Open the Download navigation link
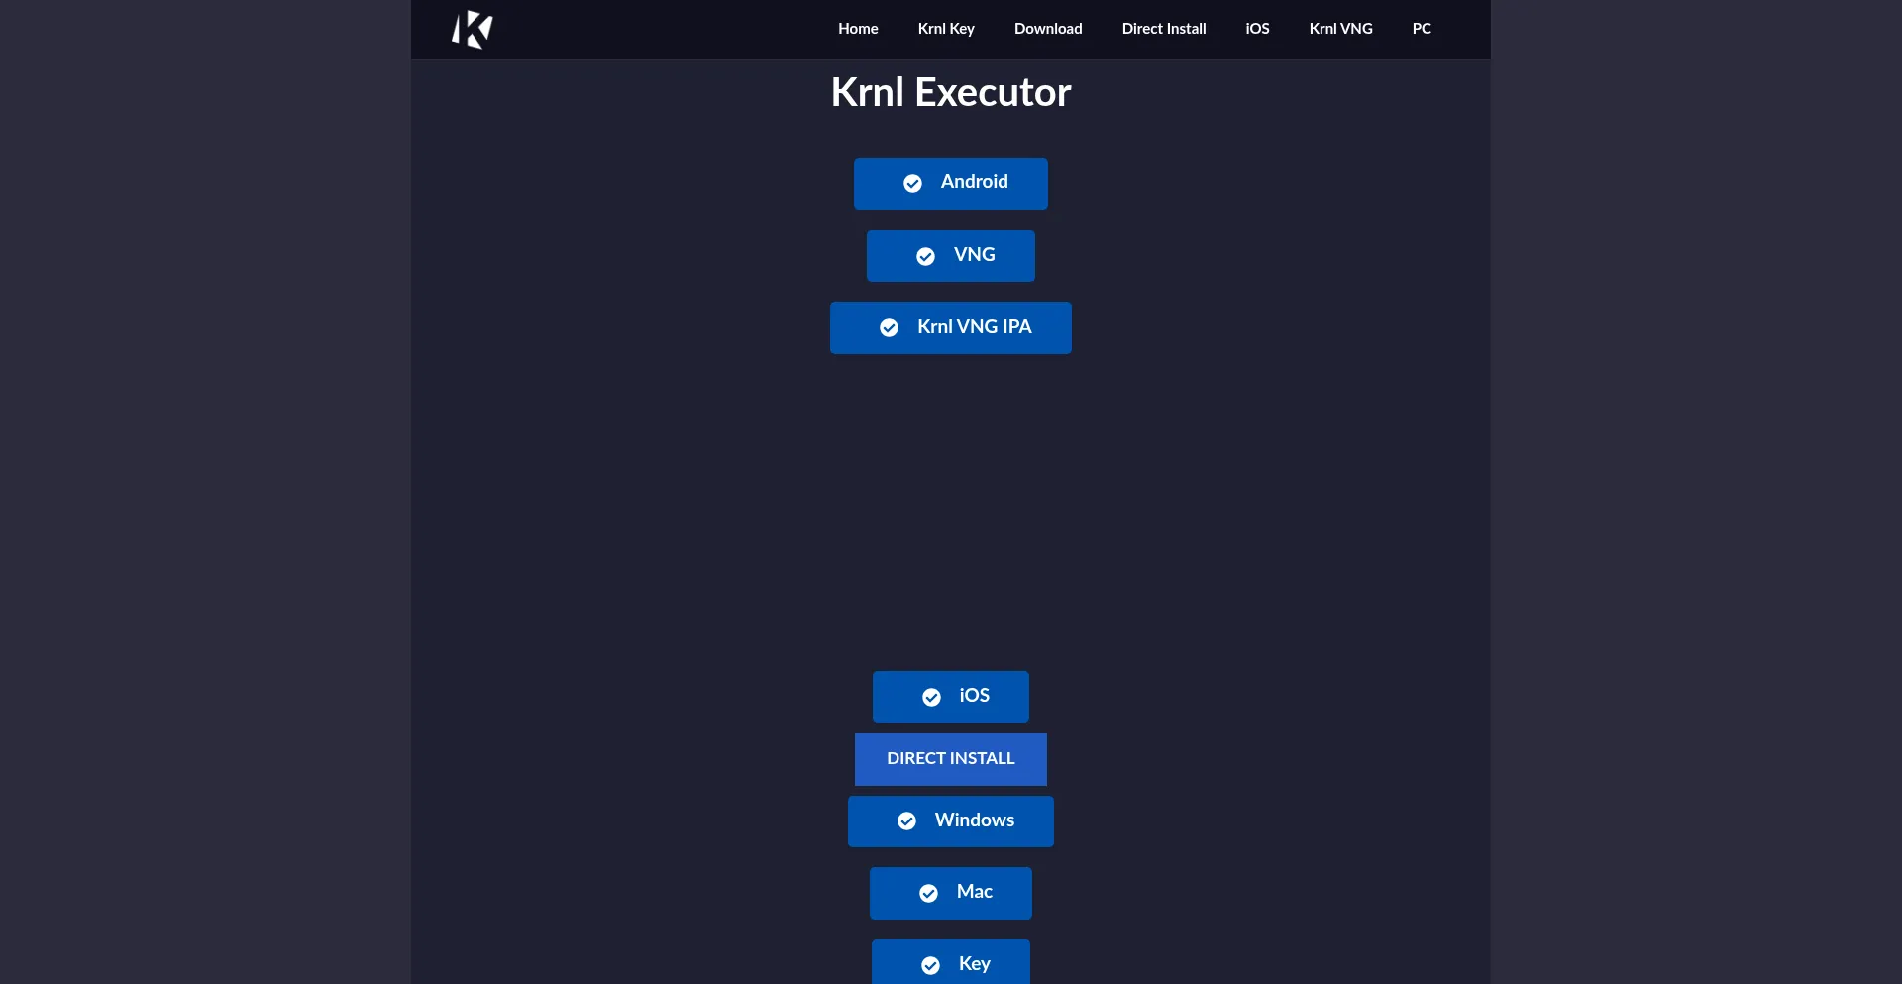 [1048, 29]
